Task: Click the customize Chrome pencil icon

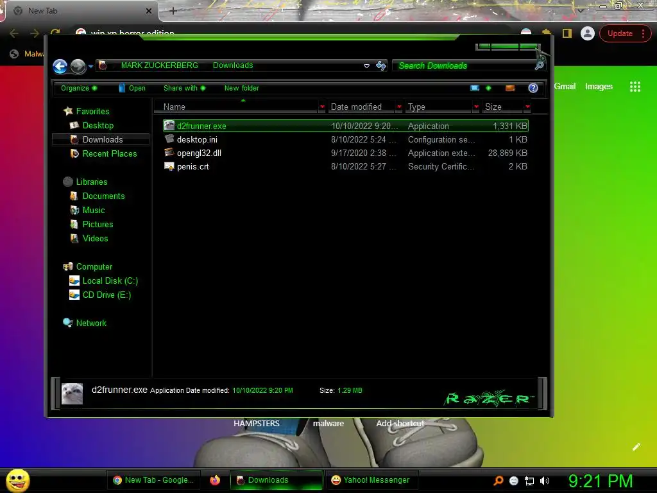Action: [636, 447]
